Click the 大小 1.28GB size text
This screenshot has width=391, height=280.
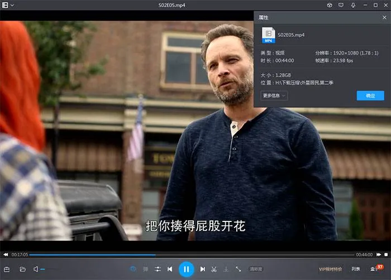276,75
